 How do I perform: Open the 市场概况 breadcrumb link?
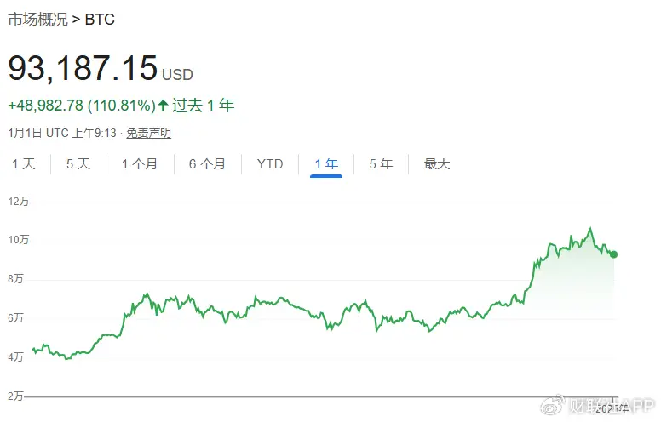click(x=38, y=20)
